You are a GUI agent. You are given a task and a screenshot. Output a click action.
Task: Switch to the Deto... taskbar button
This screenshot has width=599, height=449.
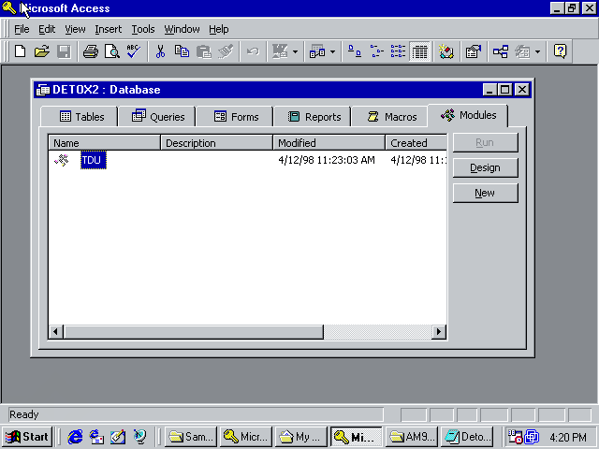pos(467,437)
